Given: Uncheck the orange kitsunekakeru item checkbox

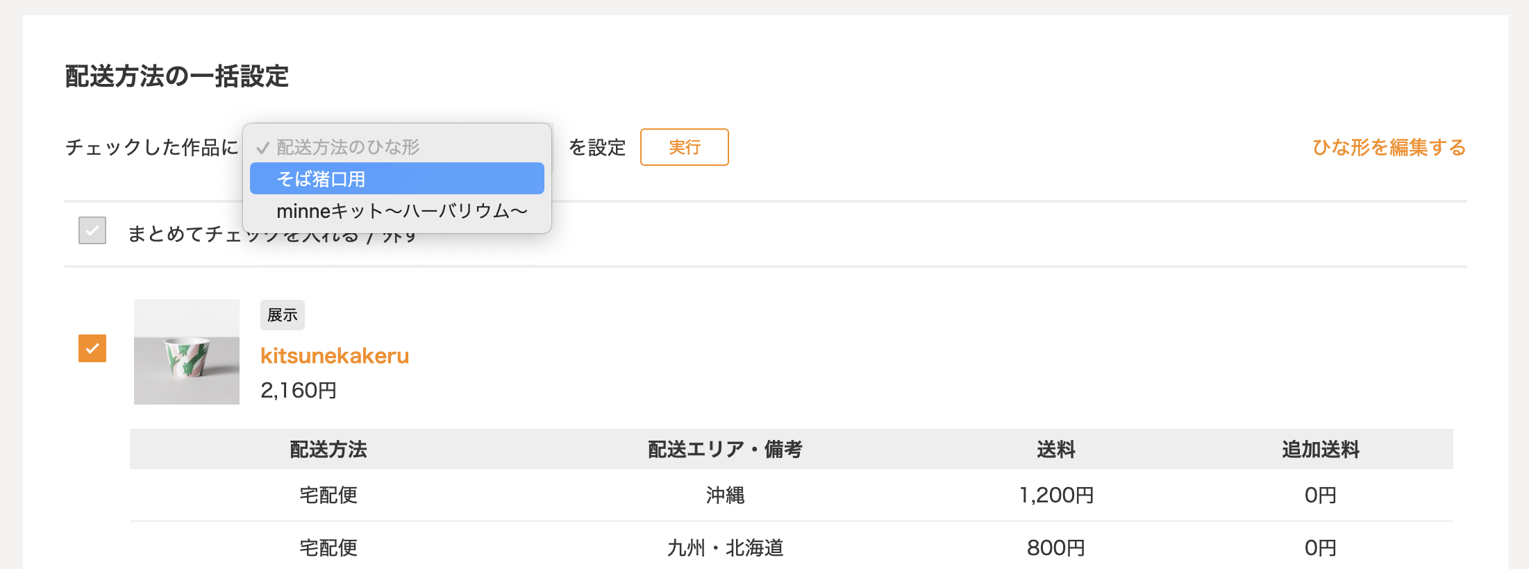Looking at the screenshot, I should (x=92, y=348).
